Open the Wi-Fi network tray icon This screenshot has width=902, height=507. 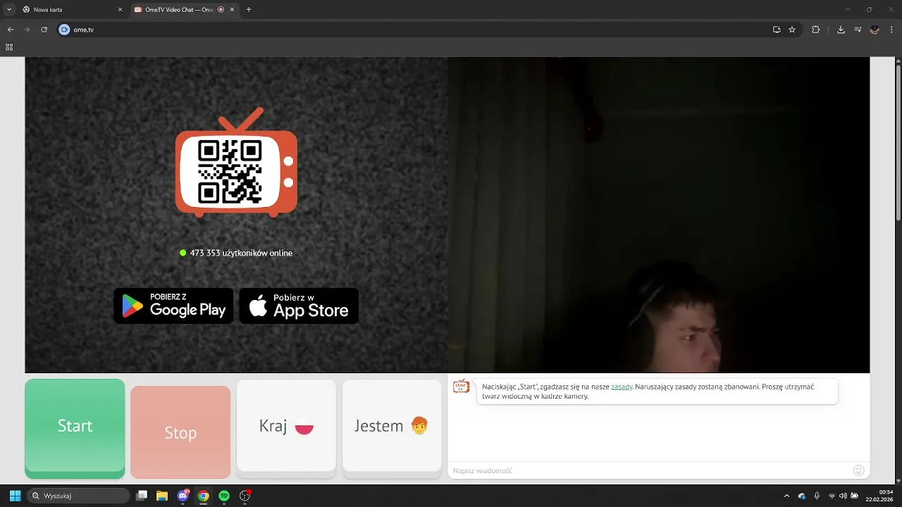(832, 496)
